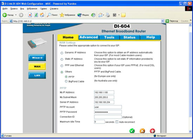The image size is (193, 139).
Task: Select Dynamic IP Address radio button
Action: 62,53
